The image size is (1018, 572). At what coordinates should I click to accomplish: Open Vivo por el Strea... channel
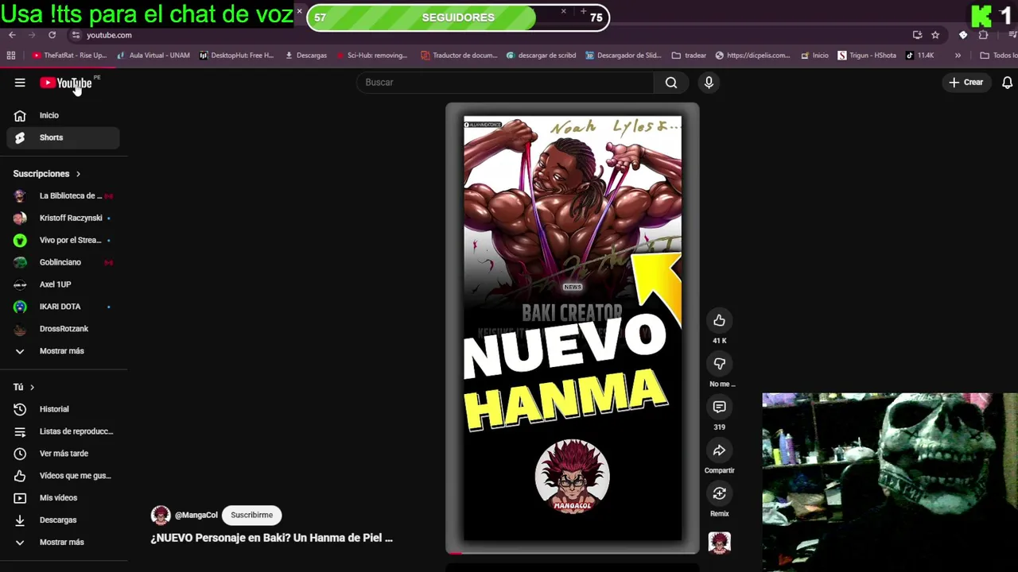(x=64, y=240)
